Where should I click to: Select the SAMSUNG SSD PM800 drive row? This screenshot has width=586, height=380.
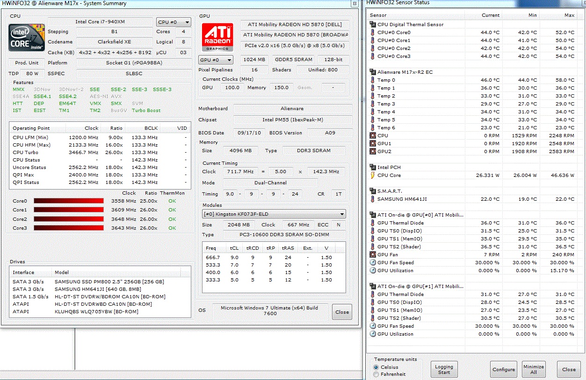(100, 281)
